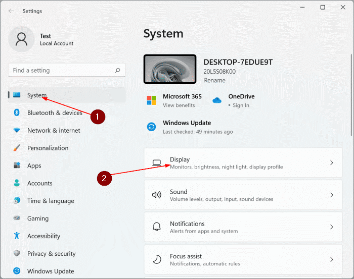Click the Windows Update sync icon
The image size is (354, 279).
point(151,127)
